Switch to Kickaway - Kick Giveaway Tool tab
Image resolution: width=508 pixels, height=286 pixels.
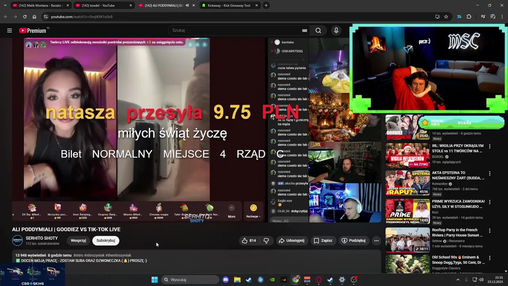click(x=229, y=6)
